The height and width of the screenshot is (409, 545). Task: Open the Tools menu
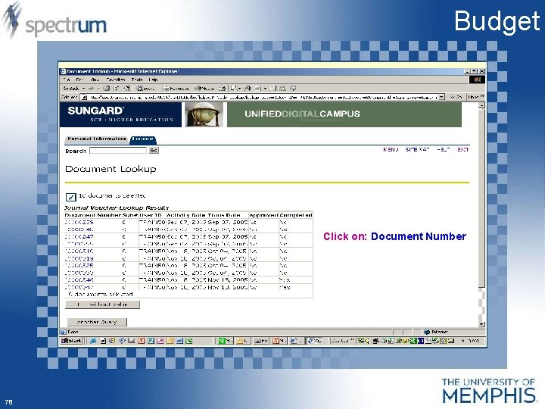pos(137,80)
